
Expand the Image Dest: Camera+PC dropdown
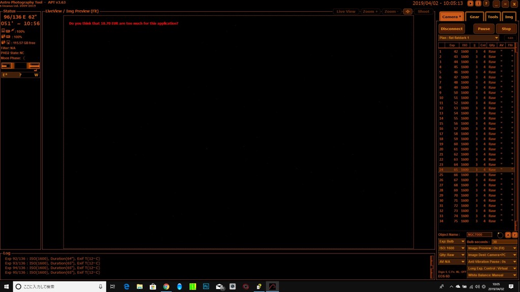[492, 255]
